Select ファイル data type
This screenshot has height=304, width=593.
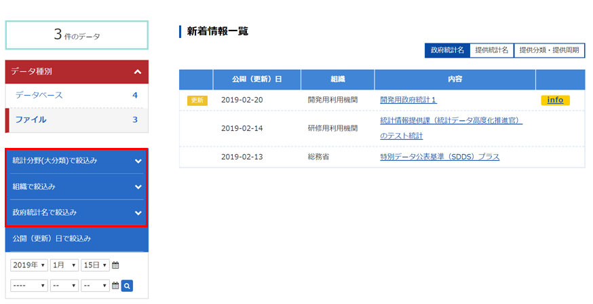[77, 120]
